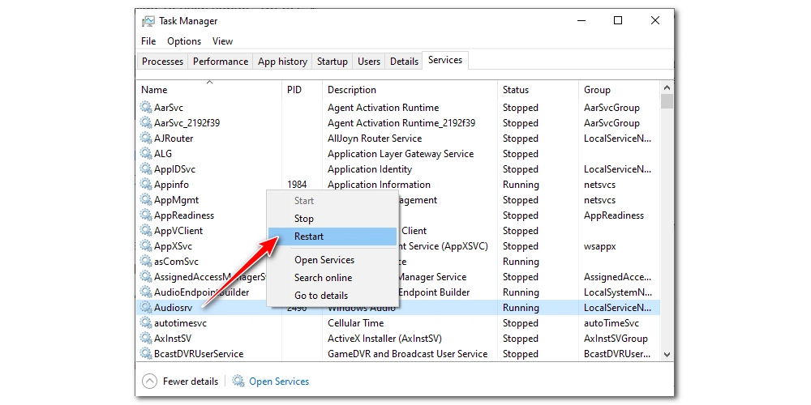The width and height of the screenshot is (811, 405).
Task: Click the gear icon next to Open Services link
Action: tap(238, 382)
